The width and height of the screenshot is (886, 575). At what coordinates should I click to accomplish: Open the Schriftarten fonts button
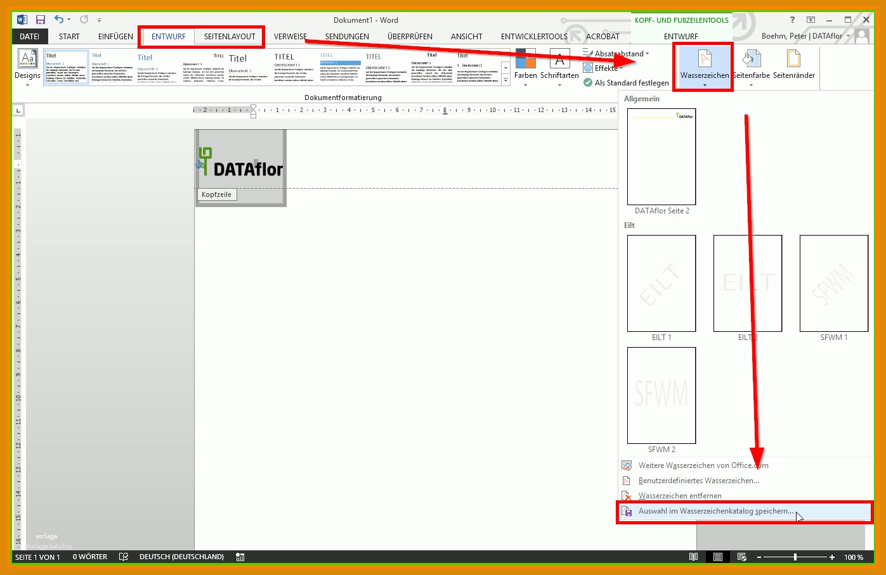(x=559, y=66)
